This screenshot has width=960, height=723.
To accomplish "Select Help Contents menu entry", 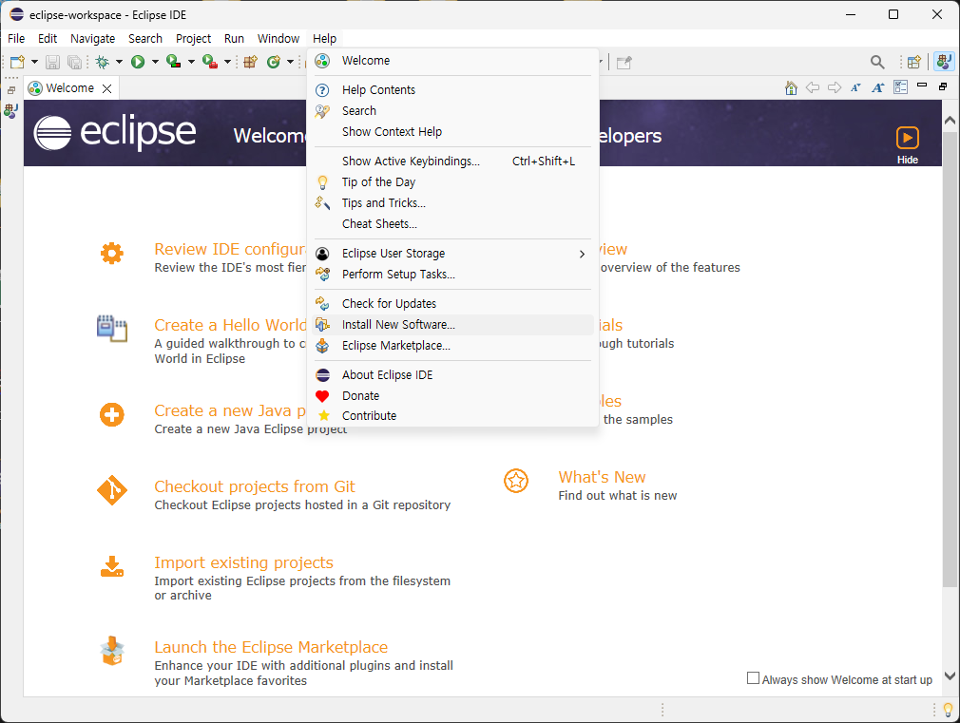I will 453,90.
